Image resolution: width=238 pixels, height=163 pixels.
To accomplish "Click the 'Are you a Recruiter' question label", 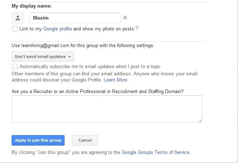I will tap(97, 91).
